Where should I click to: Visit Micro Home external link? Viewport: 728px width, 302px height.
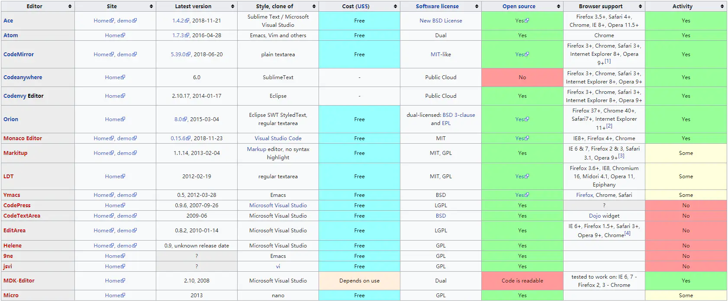coord(115,296)
